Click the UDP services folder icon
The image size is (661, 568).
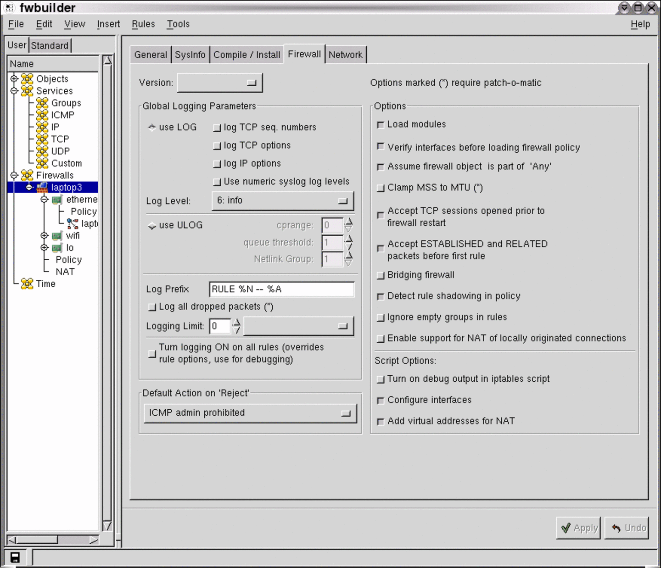pyautogui.click(x=42, y=151)
